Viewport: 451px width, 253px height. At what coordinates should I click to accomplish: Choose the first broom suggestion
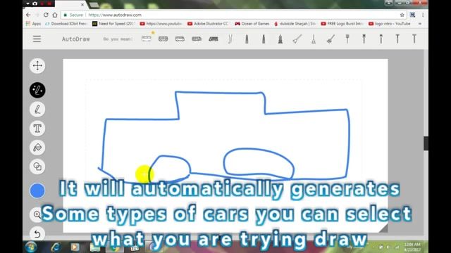(x=297, y=39)
